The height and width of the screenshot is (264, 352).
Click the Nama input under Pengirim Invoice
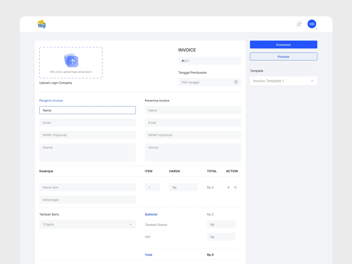pyautogui.click(x=87, y=110)
